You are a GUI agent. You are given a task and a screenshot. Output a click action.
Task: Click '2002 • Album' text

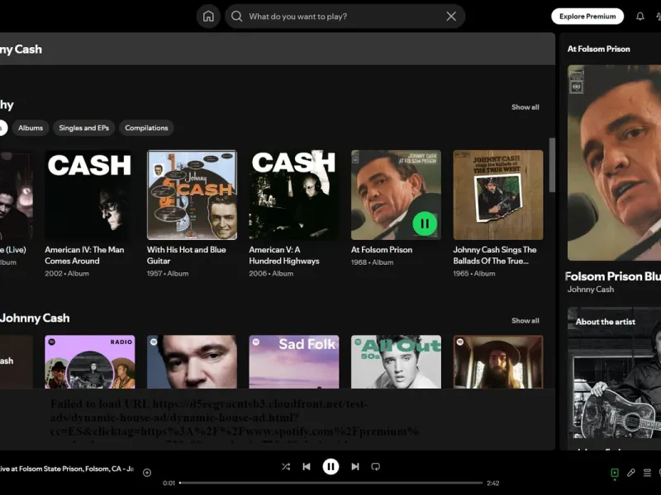point(67,274)
